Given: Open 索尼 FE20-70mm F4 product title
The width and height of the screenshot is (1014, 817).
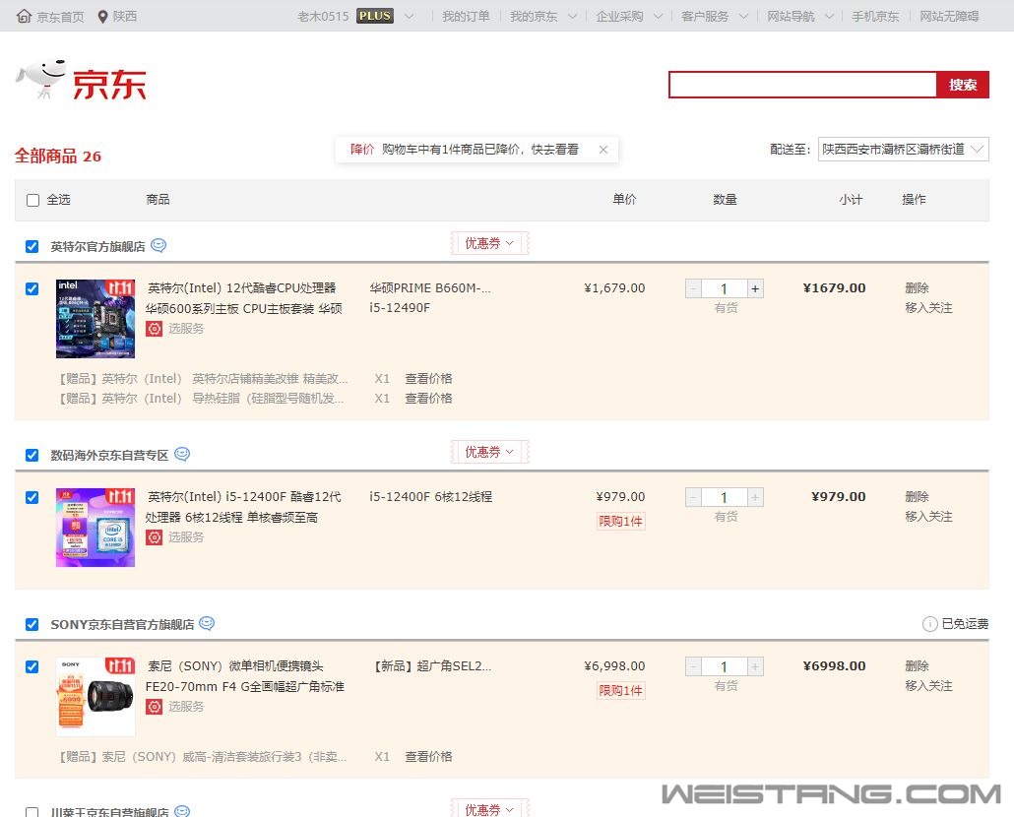Looking at the screenshot, I should tap(245, 676).
